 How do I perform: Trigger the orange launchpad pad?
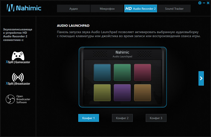[x=142, y=93]
